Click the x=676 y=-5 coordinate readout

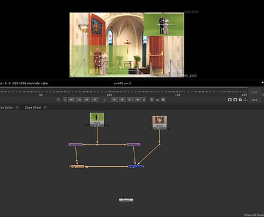point(123,83)
